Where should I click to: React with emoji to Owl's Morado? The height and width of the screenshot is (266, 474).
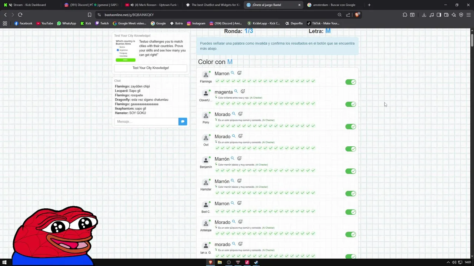pyautogui.click(x=240, y=136)
